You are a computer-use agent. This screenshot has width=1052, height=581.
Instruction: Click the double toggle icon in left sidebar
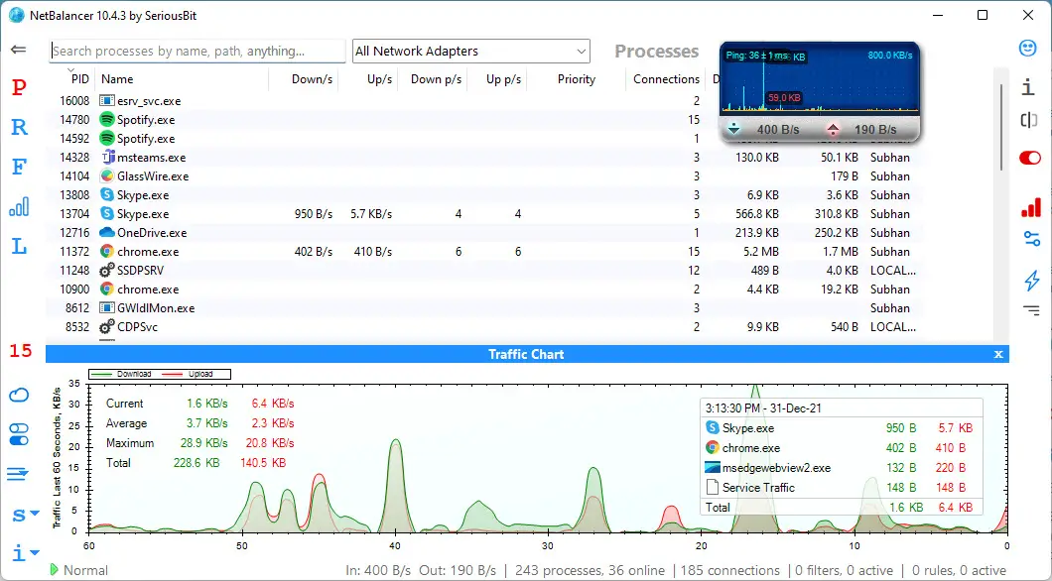coord(19,434)
